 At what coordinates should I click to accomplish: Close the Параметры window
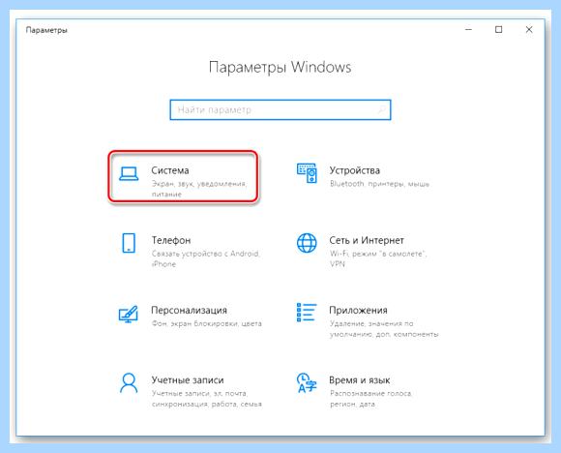pyautogui.click(x=529, y=29)
